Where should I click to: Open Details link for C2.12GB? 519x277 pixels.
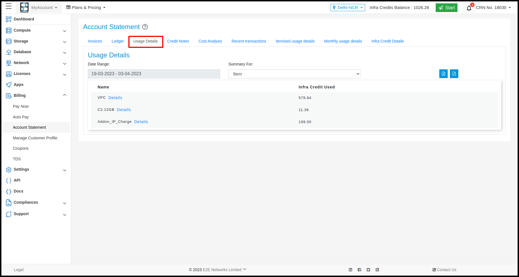click(124, 110)
